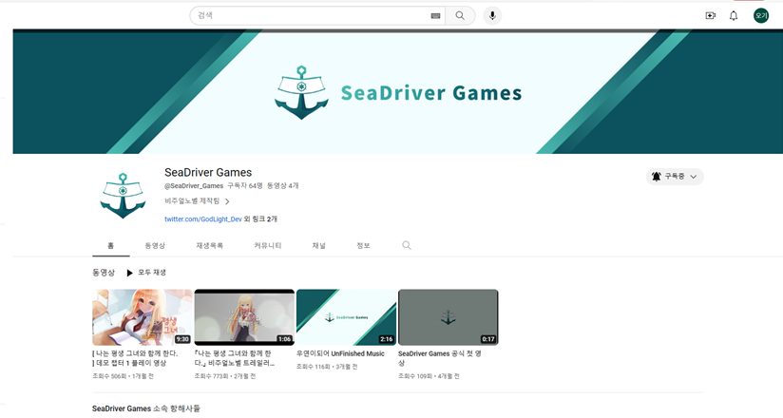783x418 pixels.
Task: Open the subscribed notification dropdown
Action: point(675,177)
